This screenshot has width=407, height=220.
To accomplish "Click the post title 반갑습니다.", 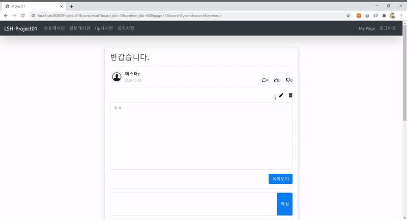I will pyautogui.click(x=130, y=57).
